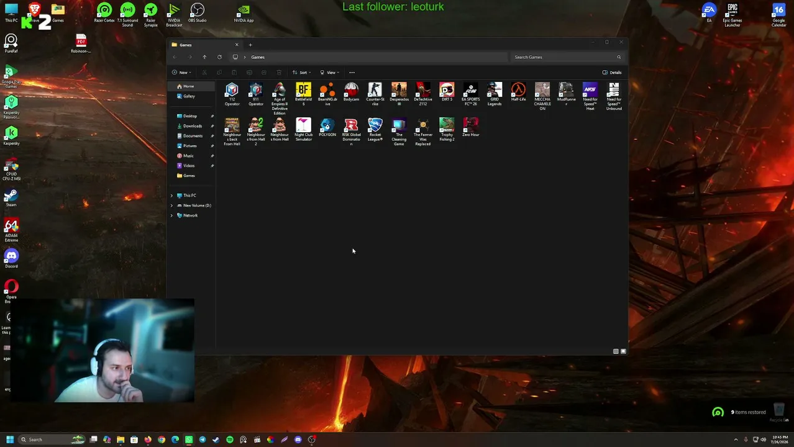794x447 pixels.
Task: Expand the New Volume (D:) node
Action: [x=171, y=205]
